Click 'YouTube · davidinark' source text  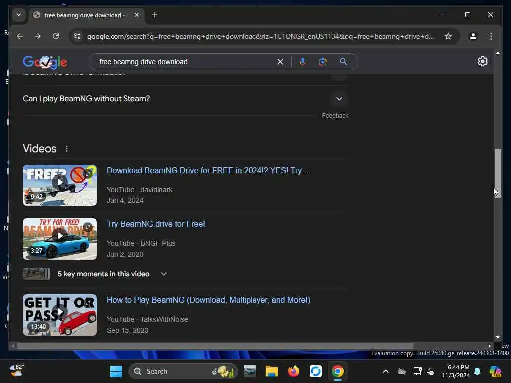140,190
